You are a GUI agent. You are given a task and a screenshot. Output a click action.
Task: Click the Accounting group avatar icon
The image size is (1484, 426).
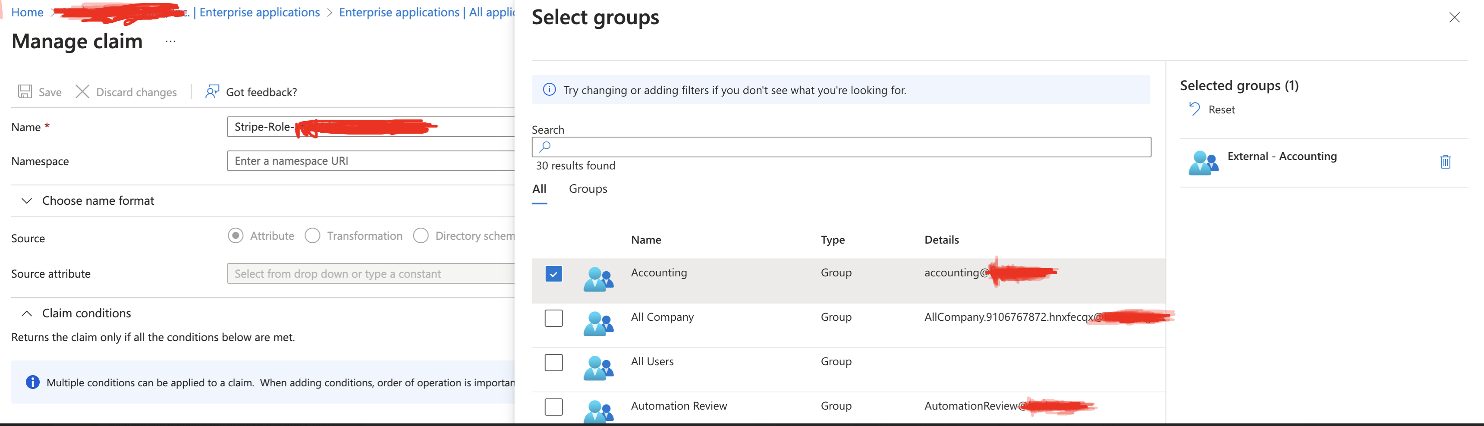(x=598, y=279)
